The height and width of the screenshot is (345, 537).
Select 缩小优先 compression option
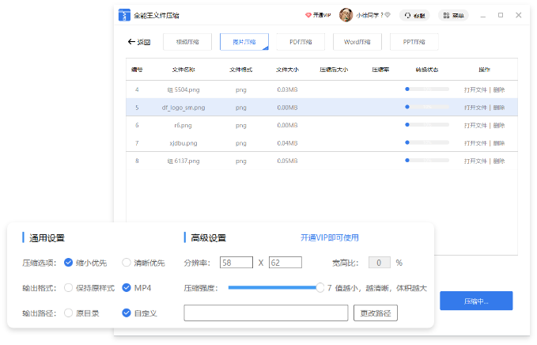click(x=69, y=263)
